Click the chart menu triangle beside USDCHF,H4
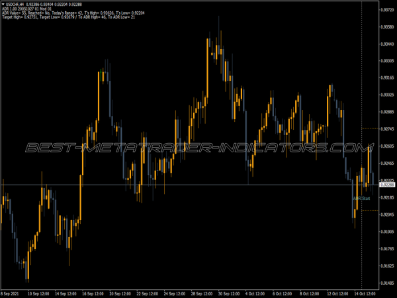The height and width of the screenshot is (298, 397). (3, 4)
